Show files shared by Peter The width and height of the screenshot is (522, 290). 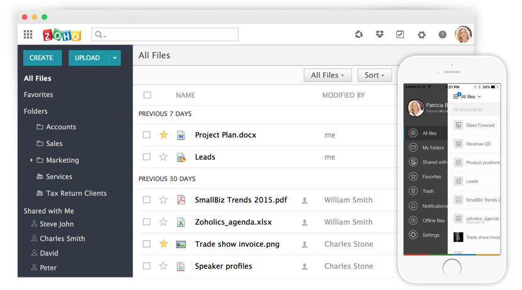pyautogui.click(x=43, y=268)
